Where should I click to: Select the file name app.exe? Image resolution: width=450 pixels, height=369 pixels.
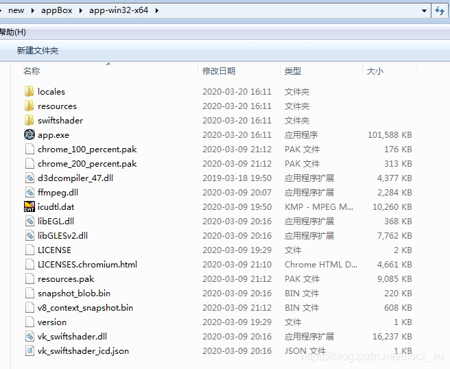coord(54,135)
